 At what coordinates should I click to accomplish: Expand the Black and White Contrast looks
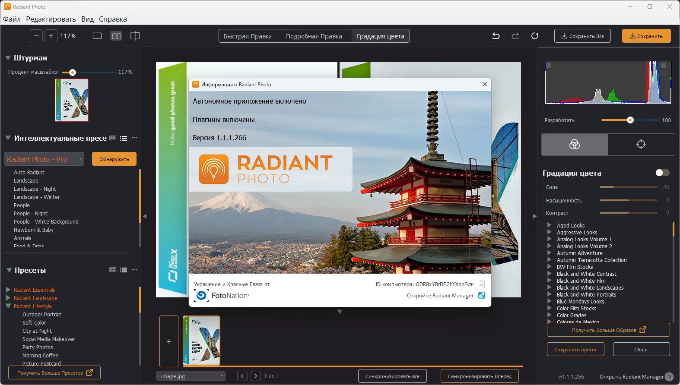pos(550,274)
